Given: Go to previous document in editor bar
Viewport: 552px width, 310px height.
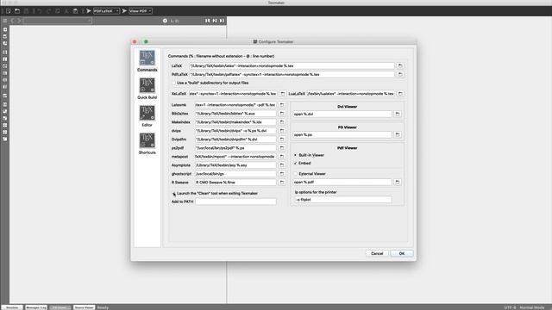Looking at the screenshot, I should click(13, 21).
